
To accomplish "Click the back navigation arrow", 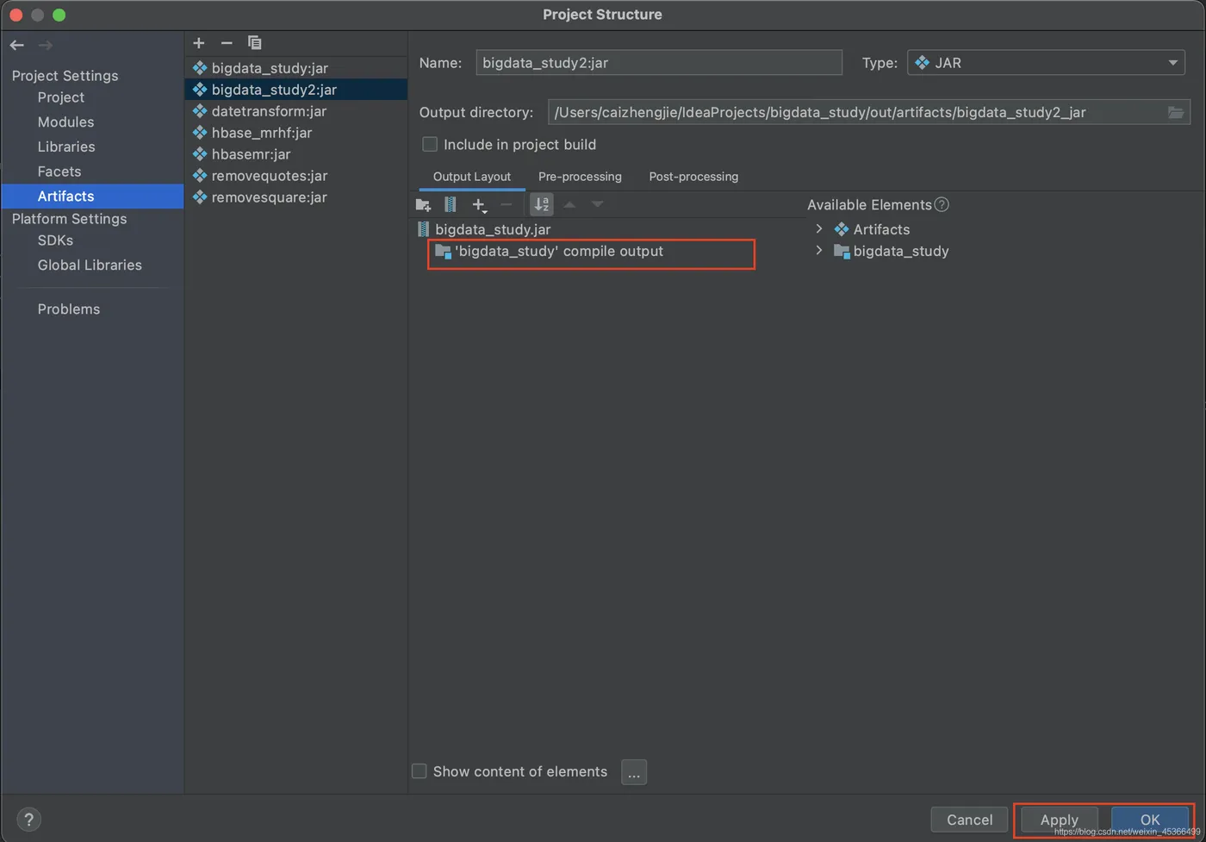I will coord(17,45).
